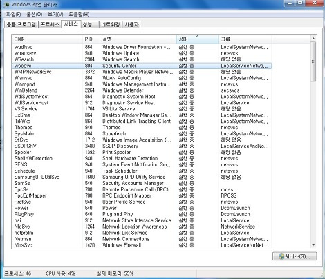Maximize the Task Manager window
Image resolution: width=325 pixels, height=279 pixels.
pyautogui.click(x=300, y=3)
